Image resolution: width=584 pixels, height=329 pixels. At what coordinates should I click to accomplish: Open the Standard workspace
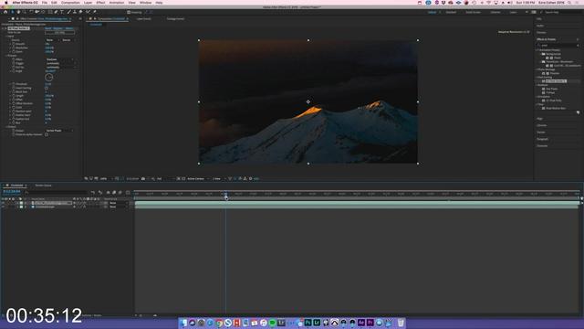(x=451, y=12)
